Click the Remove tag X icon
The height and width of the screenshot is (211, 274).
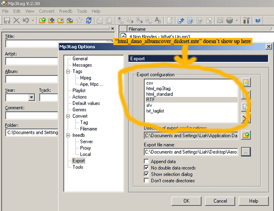tap(16, 20)
